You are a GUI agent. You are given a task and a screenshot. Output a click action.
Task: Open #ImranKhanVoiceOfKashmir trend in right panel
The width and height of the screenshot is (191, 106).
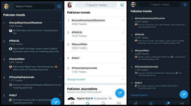click(150, 18)
